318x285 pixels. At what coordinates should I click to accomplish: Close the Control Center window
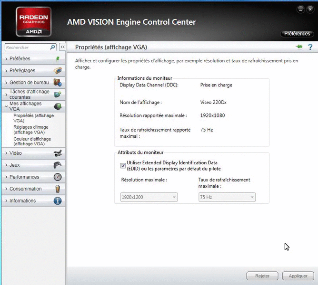[310, 9]
